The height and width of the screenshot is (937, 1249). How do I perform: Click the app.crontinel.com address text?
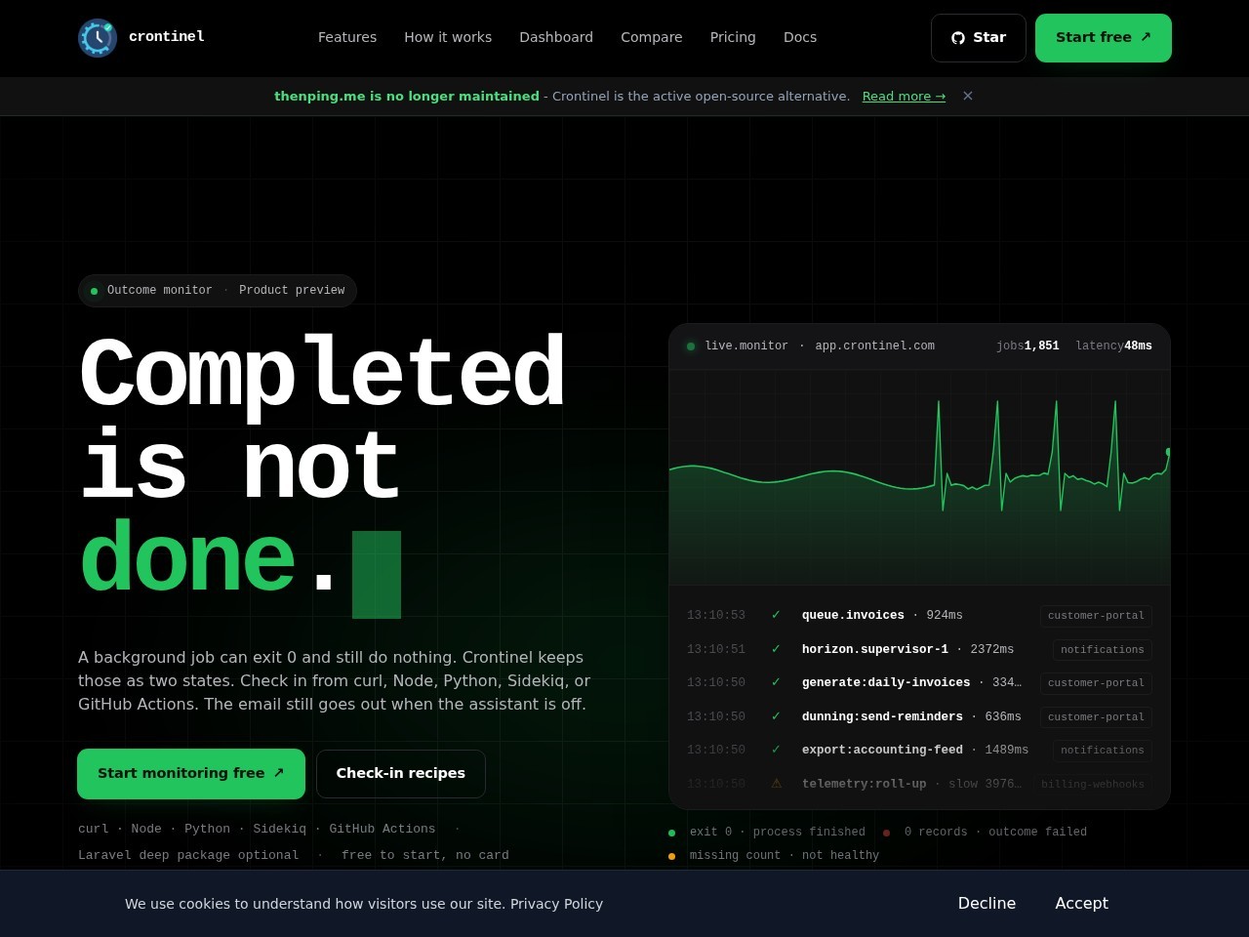click(875, 346)
